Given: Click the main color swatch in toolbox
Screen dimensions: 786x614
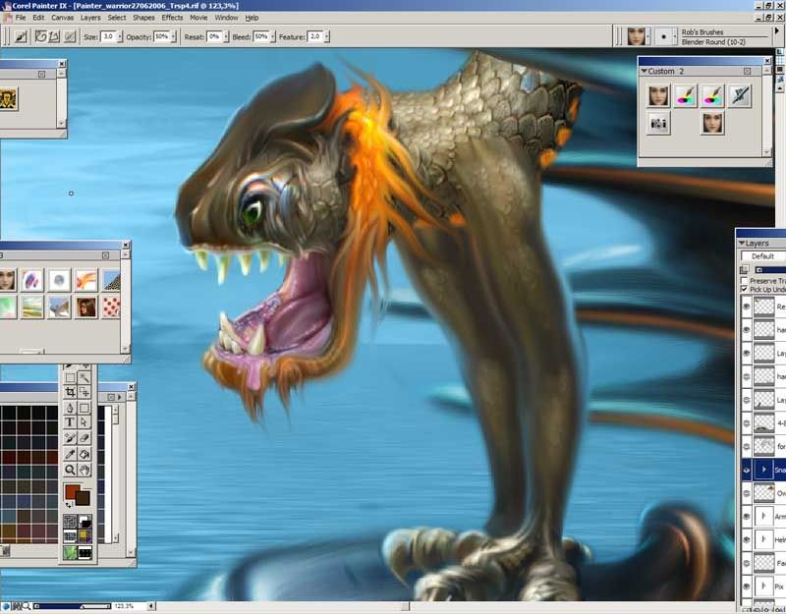Looking at the screenshot, I should coord(73,490).
